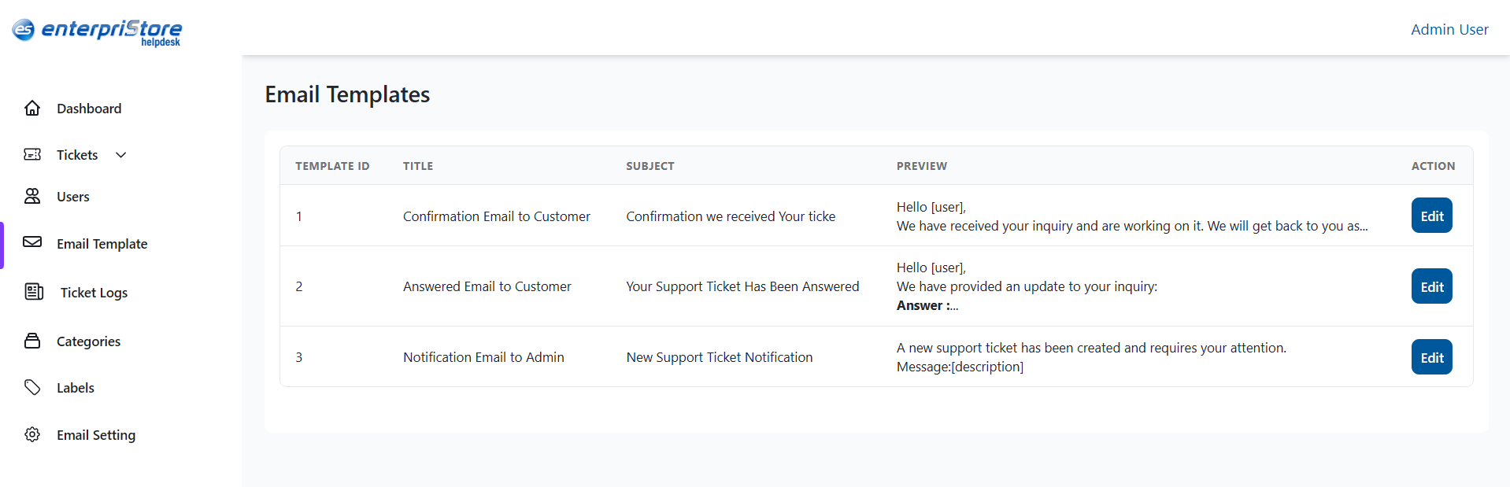Click the TEMPLATE ID column header
This screenshot has height=487, width=1510.
click(x=332, y=166)
